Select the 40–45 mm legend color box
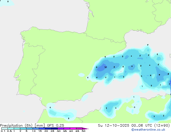This screenshot has height=132, width=171. (x=73, y=128)
